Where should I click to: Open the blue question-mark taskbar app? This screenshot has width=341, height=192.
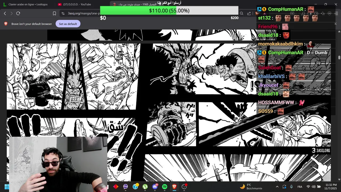pos(135,187)
